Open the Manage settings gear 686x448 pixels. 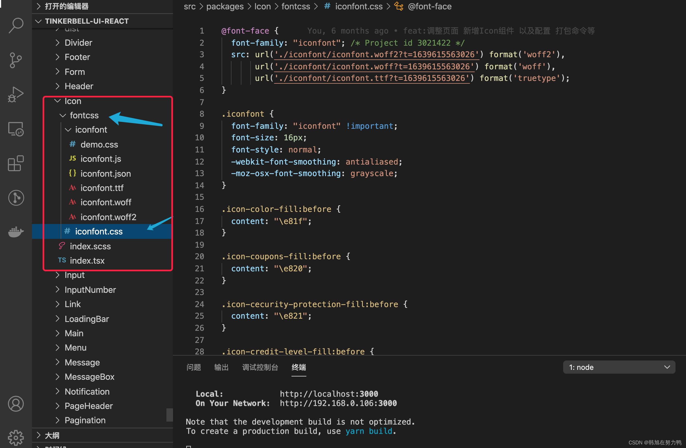pyautogui.click(x=16, y=438)
